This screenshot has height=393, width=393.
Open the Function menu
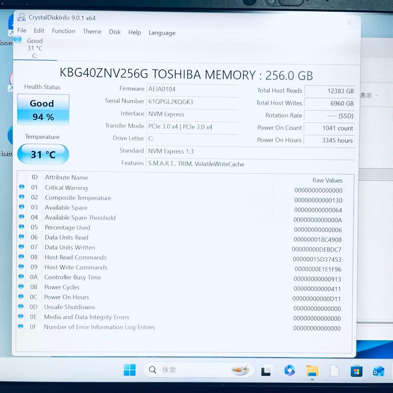point(63,31)
